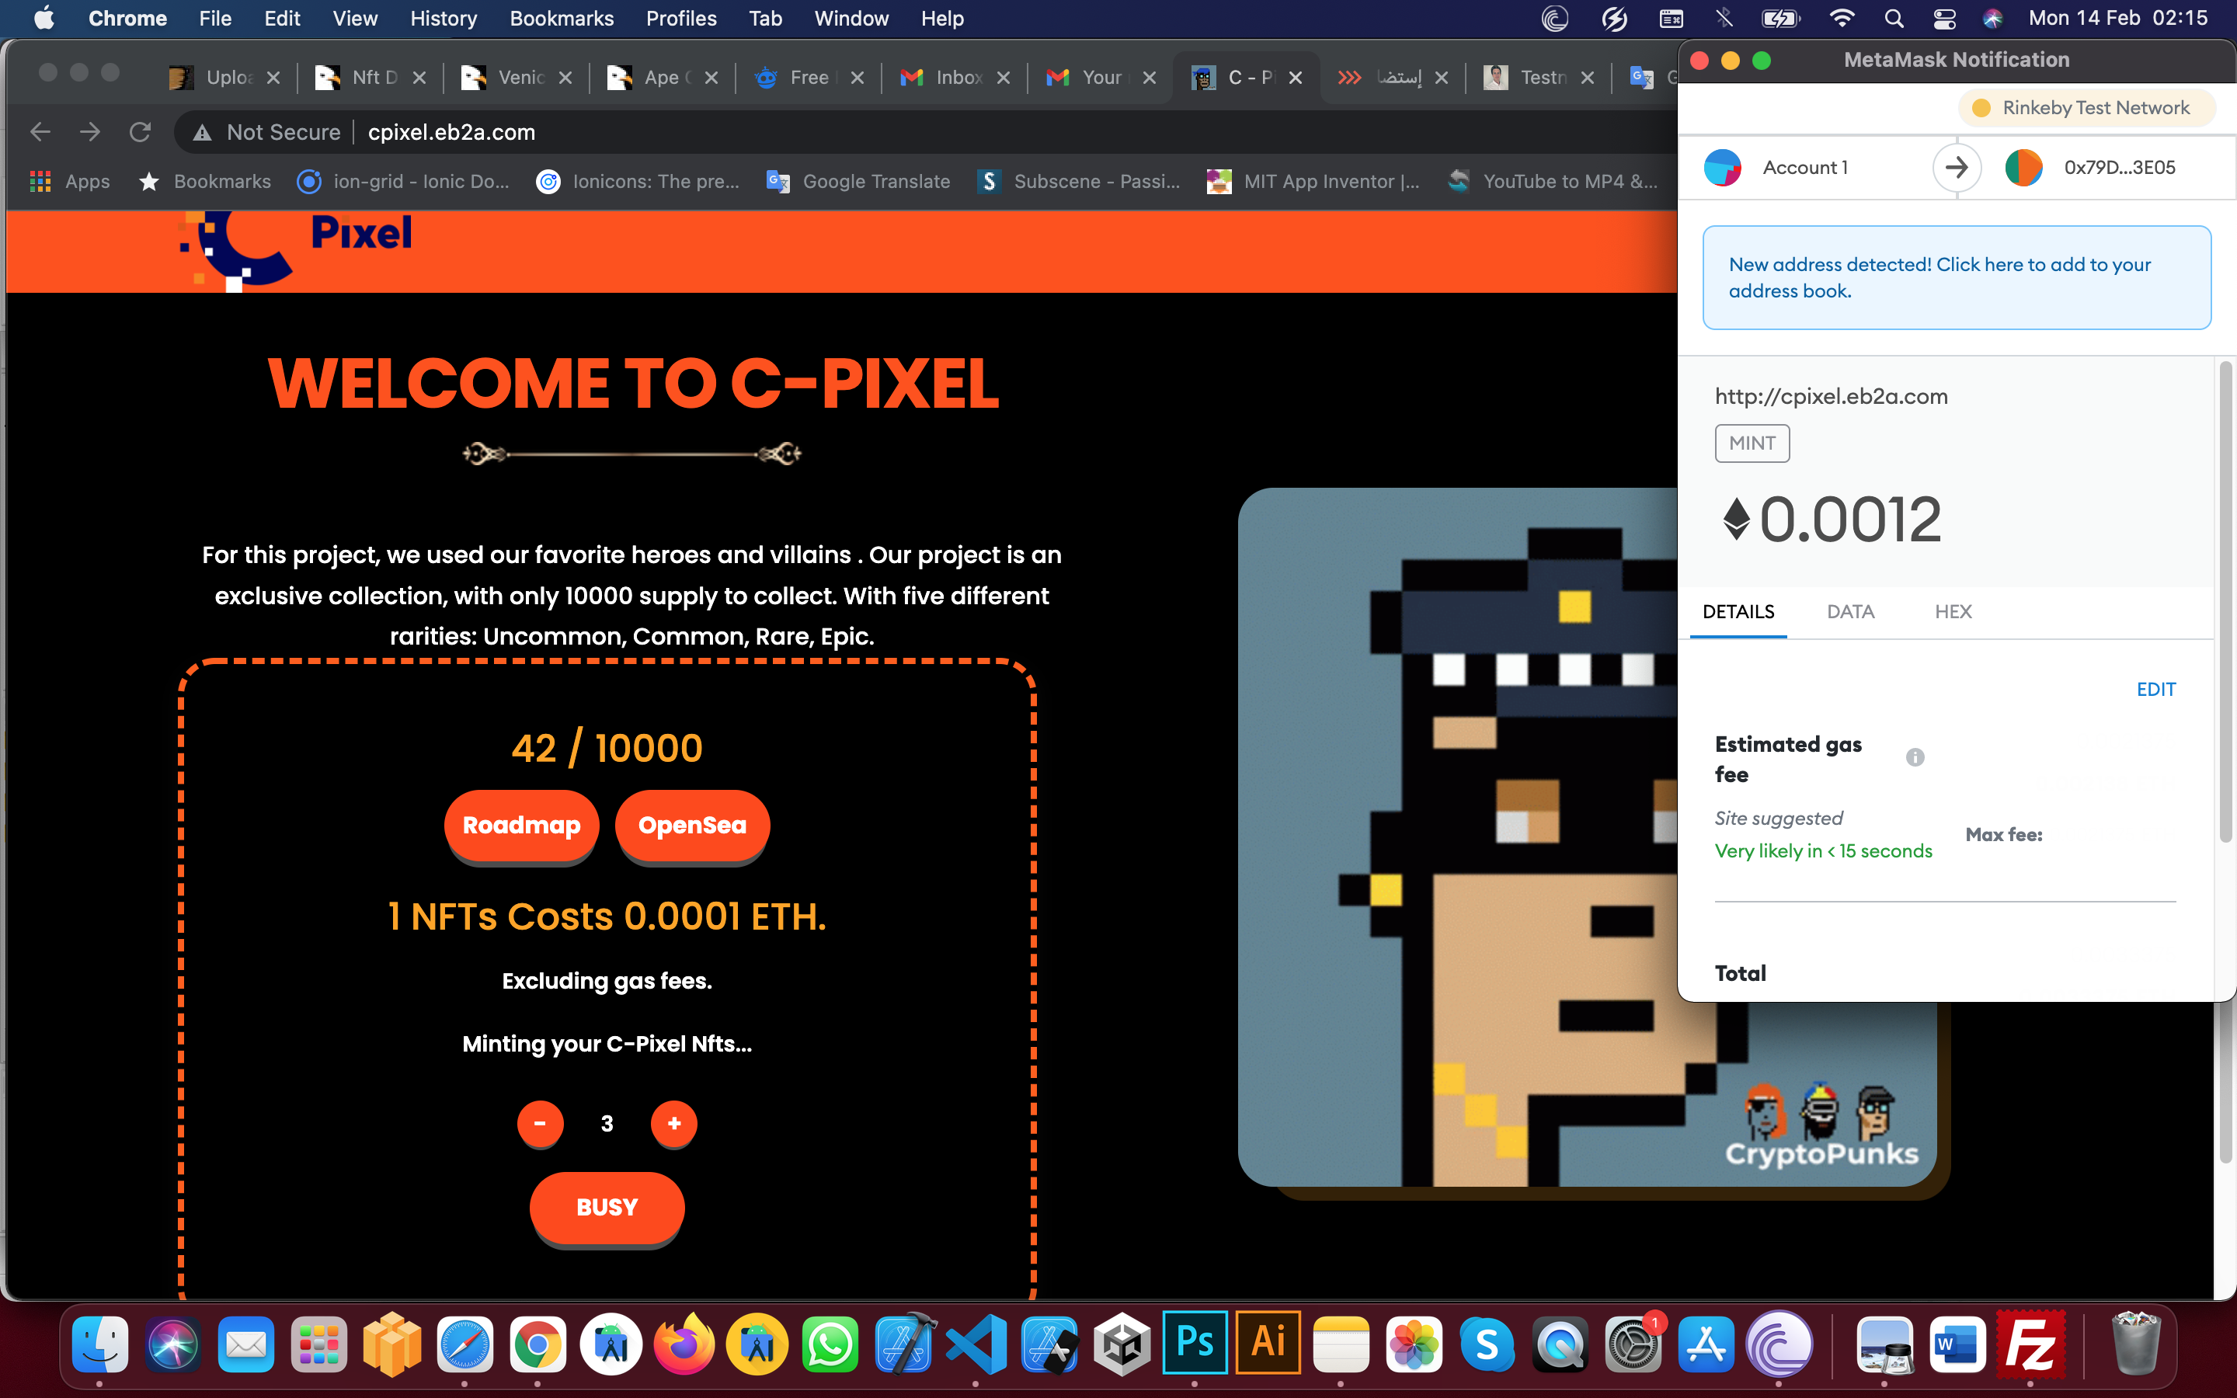The height and width of the screenshot is (1398, 2237).
Task: Open Google Chrome from the dock
Action: [538, 1344]
